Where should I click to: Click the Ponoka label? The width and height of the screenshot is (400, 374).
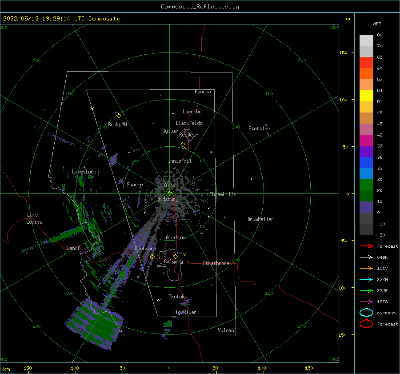203,92
